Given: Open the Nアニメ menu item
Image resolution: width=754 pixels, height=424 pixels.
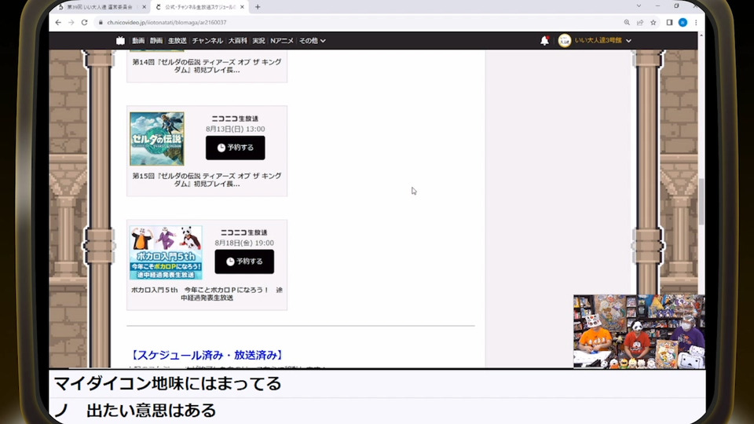Looking at the screenshot, I should pyautogui.click(x=282, y=41).
